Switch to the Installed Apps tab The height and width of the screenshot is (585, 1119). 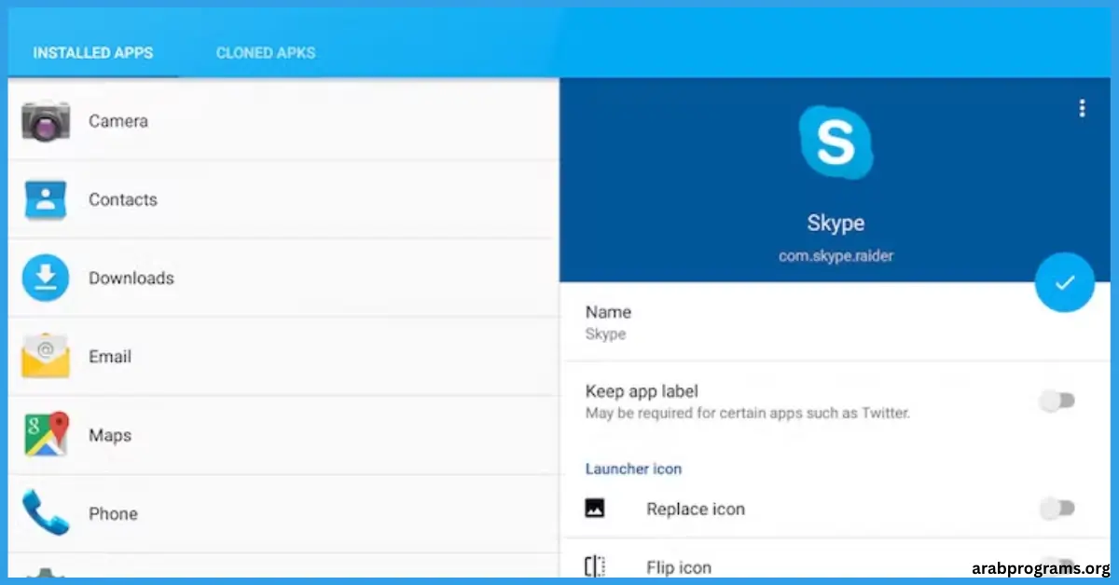[x=93, y=53]
